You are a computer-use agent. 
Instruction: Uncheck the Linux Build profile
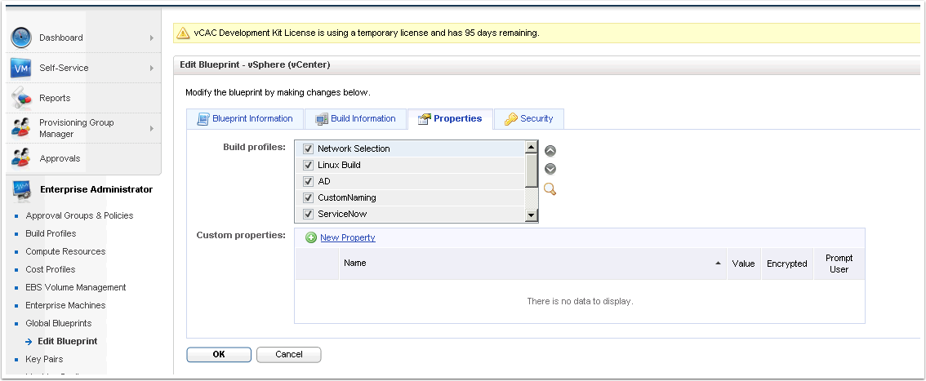(x=308, y=165)
